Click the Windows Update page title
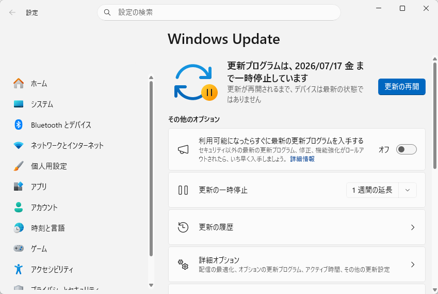The height and width of the screenshot is (294, 438). tap(224, 39)
